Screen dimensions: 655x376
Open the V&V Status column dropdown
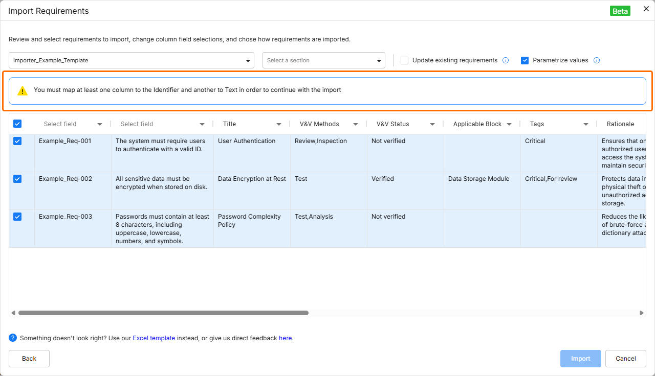(405, 124)
